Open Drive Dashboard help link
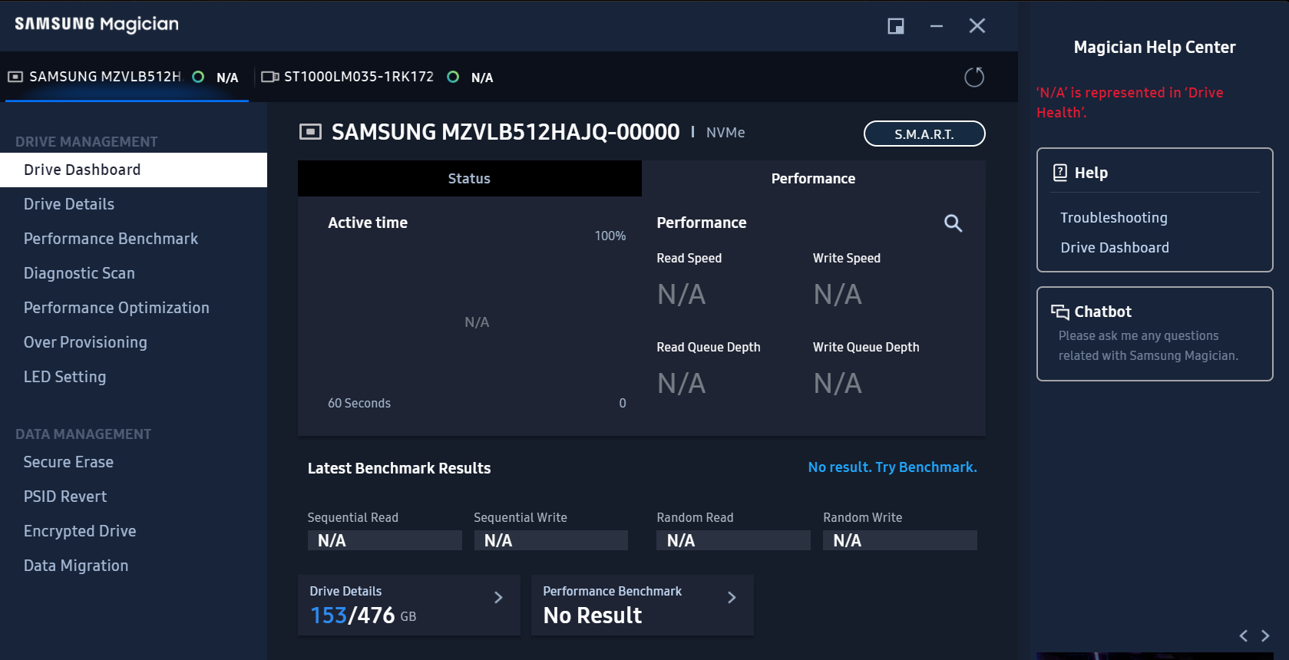The width and height of the screenshot is (1289, 660). tap(1115, 248)
